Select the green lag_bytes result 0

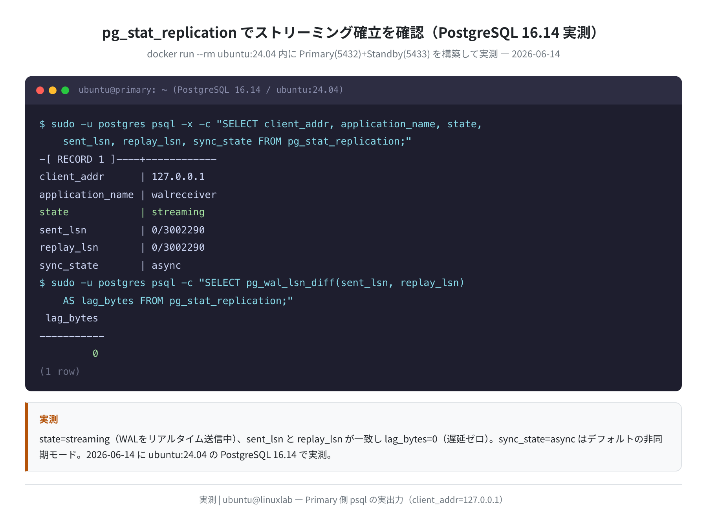95,354
